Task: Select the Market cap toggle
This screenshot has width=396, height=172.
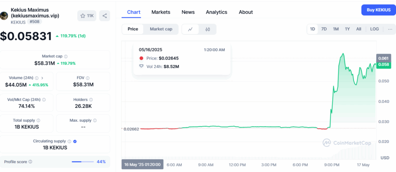Action: click(x=161, y=29)
